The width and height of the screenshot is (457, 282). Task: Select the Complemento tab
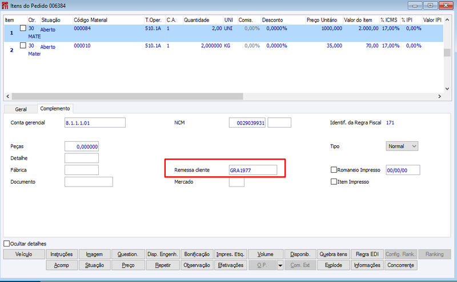[55, 109]
